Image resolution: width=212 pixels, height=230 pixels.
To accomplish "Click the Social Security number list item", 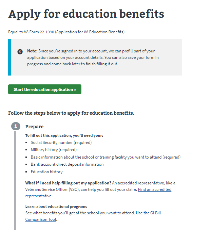I will pos(61,143).
